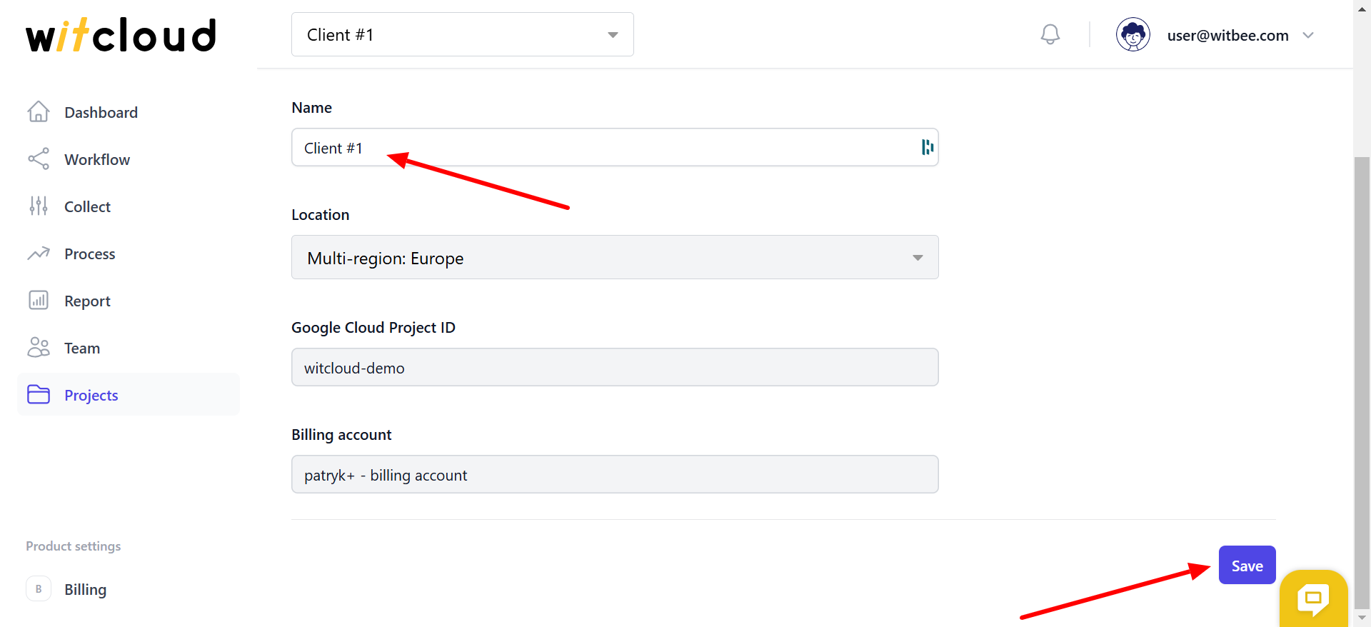1371x627 pixels.
Task: Click the Google Cloud Project ID field
Action: [x=615, y=367]
